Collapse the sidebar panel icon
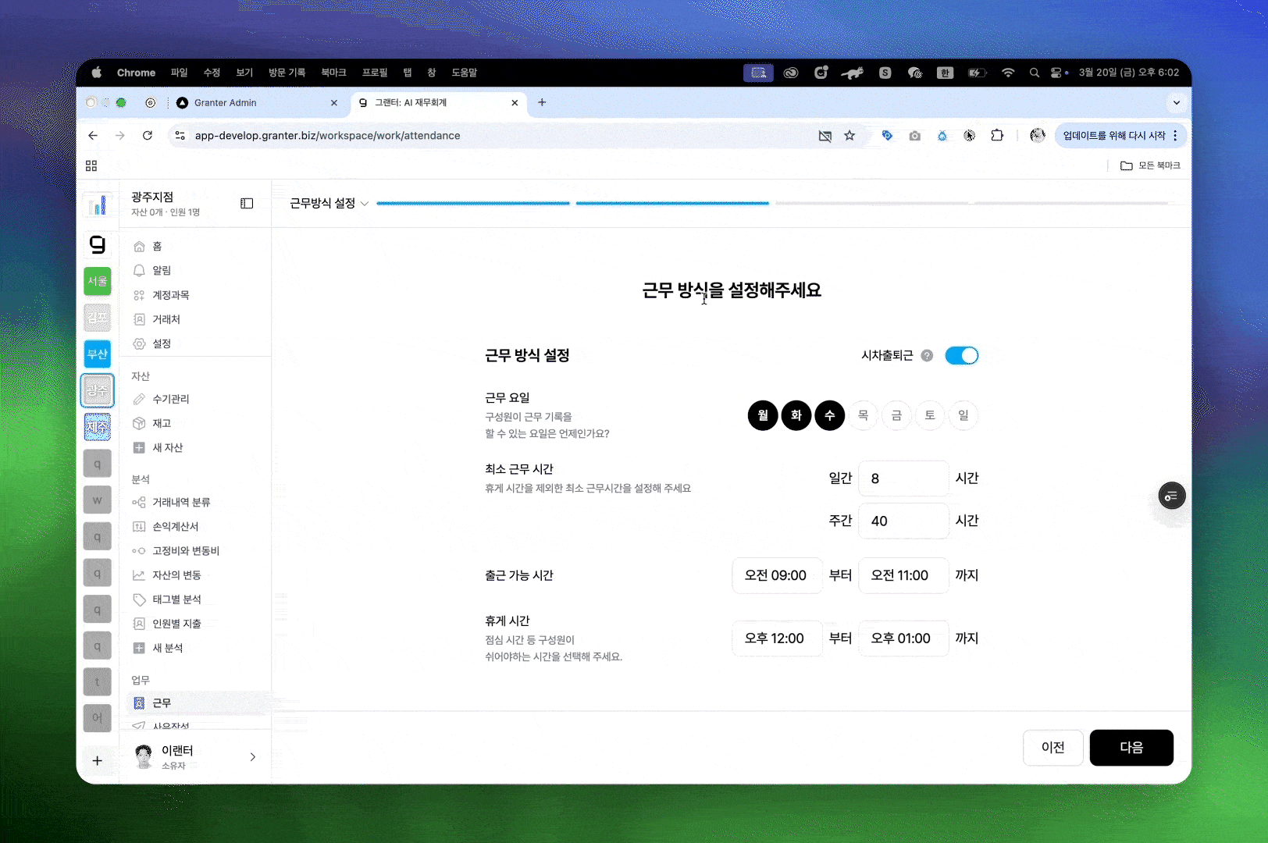The image size is (1268, 843). (247, 204)
